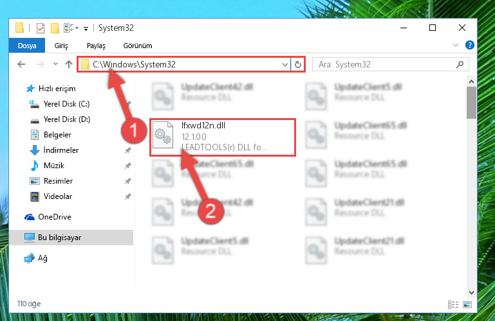This screenshot has height=321, width=495.
Task: Select İndirmeler in quick access
Action: (x=61, y=150)
